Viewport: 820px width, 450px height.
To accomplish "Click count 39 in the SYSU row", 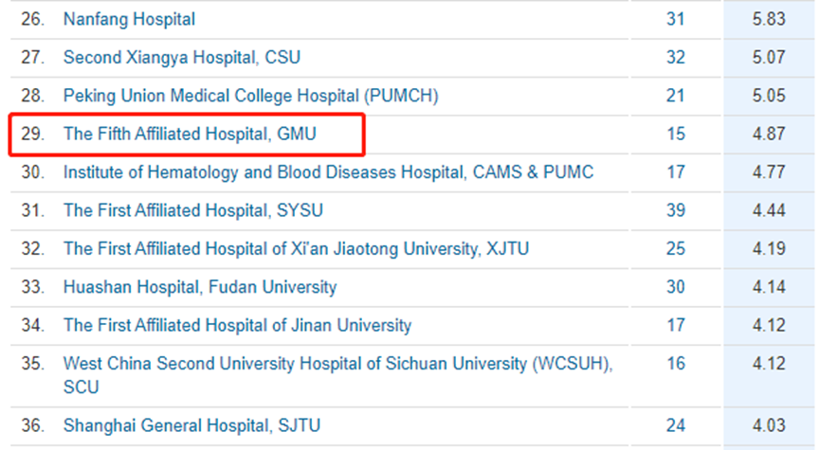I will pyautogui.click(x=675, y=210).
